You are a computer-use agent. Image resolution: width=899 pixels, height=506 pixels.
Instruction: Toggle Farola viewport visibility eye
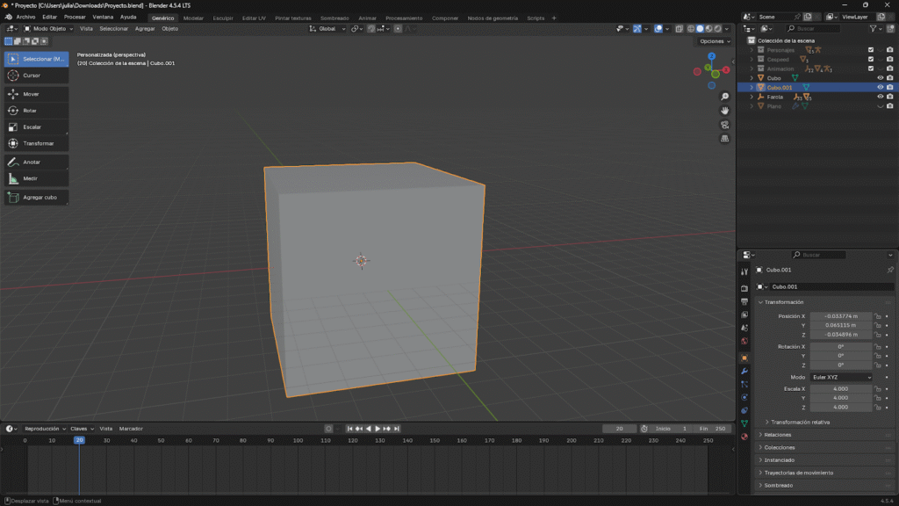(x=880, y=97)
